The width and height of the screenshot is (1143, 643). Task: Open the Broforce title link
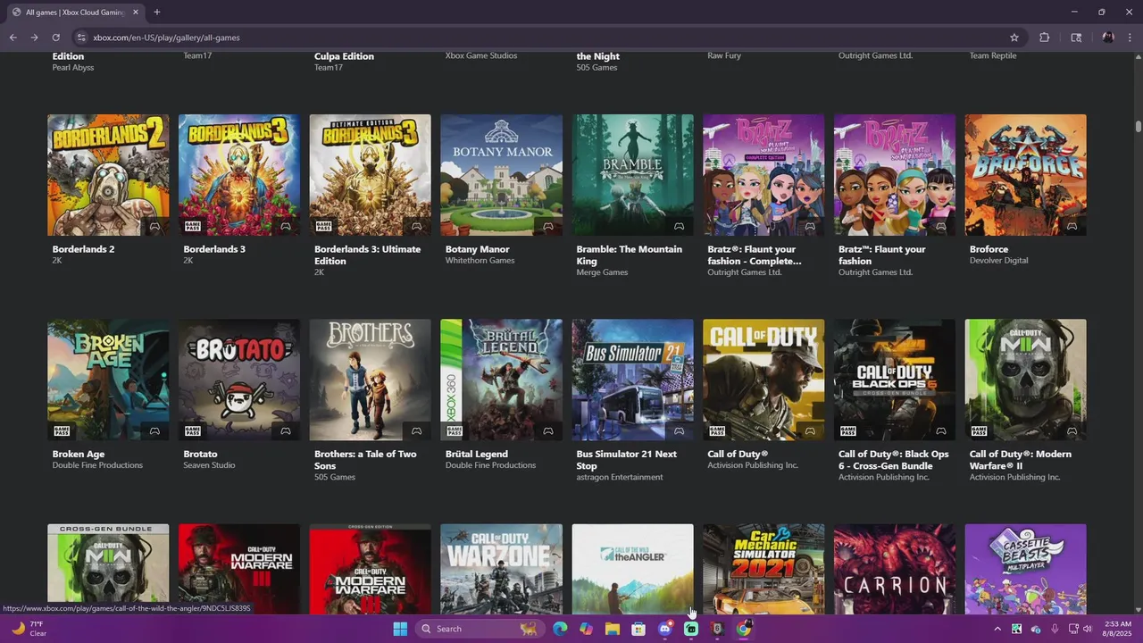[989, 249]
